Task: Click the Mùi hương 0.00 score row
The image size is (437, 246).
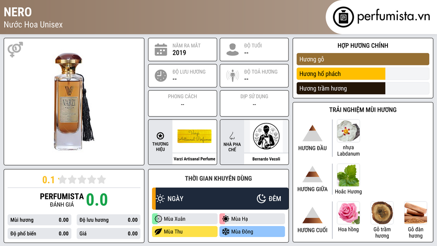Action: 39,220
